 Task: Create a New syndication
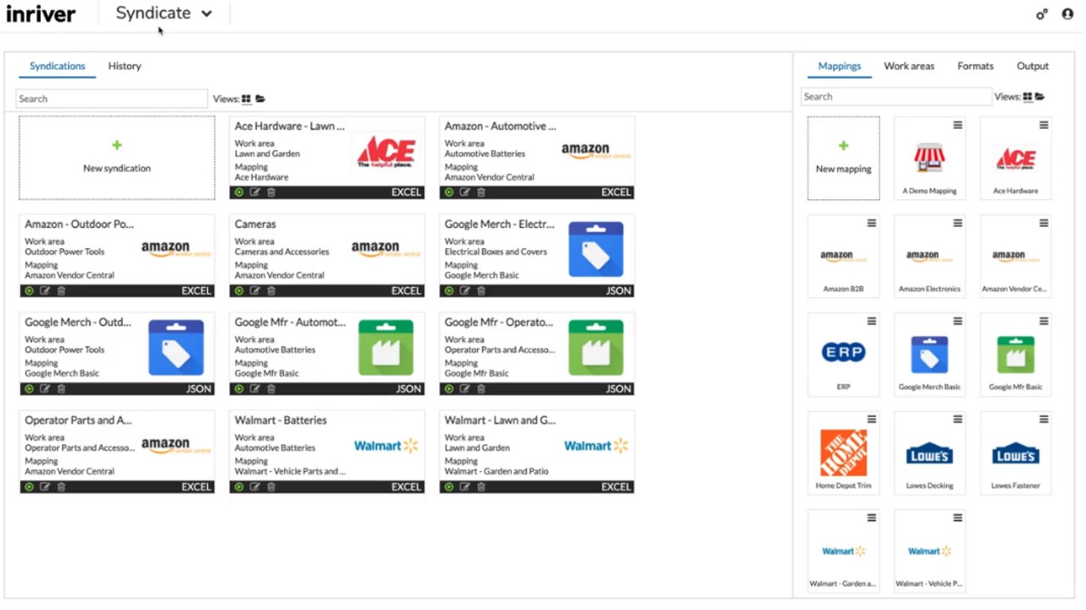[117, 158]
